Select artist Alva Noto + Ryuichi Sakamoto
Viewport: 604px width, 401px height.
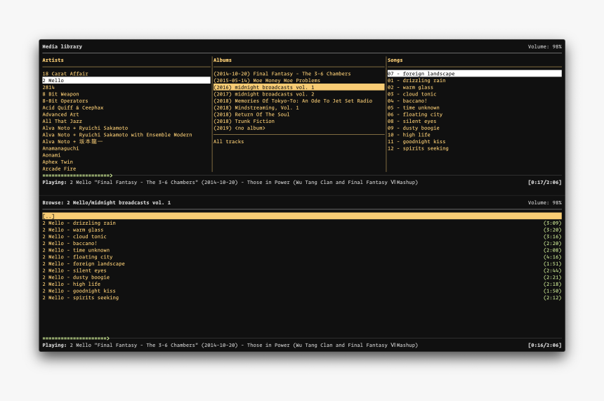(85, 129)
